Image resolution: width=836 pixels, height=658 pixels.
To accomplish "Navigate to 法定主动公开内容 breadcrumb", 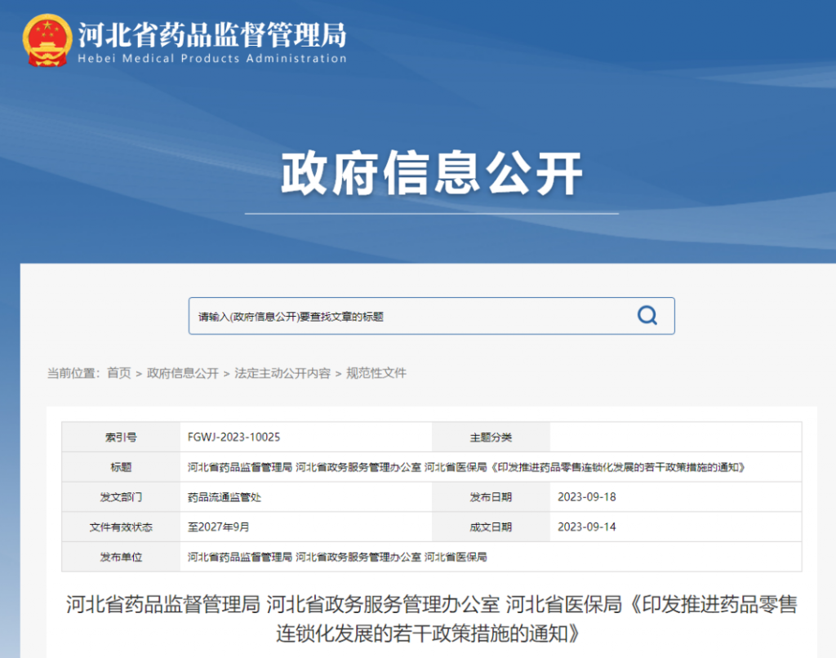I will 282,373.
